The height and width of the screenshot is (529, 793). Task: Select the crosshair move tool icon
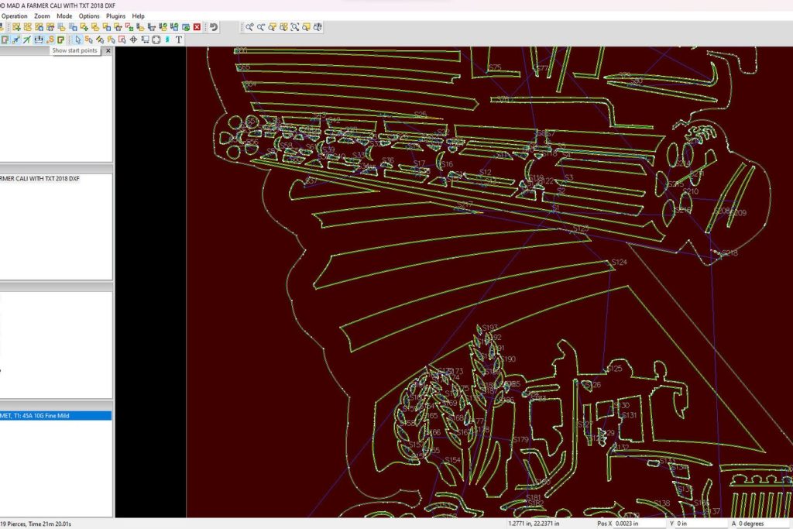coord(133,40)
